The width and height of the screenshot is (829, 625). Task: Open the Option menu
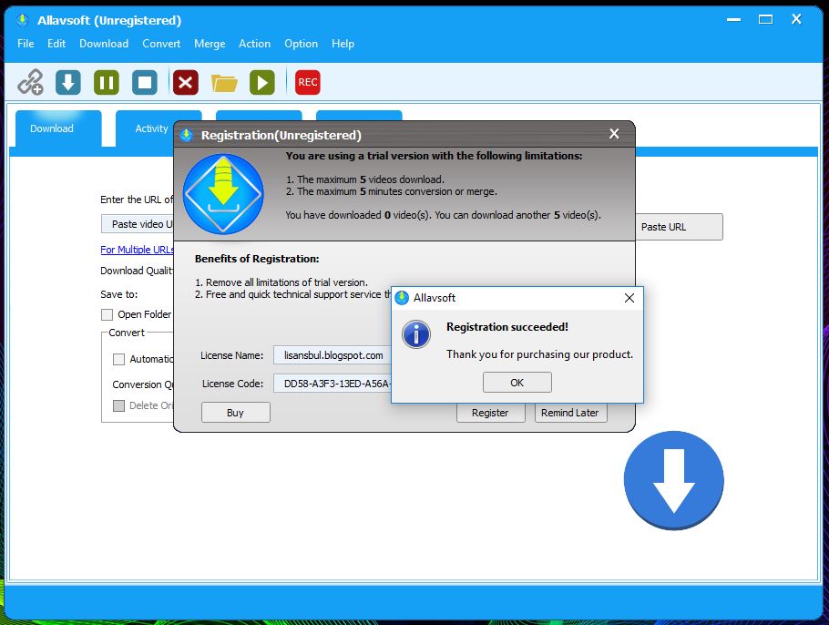(x=301, y=44)
